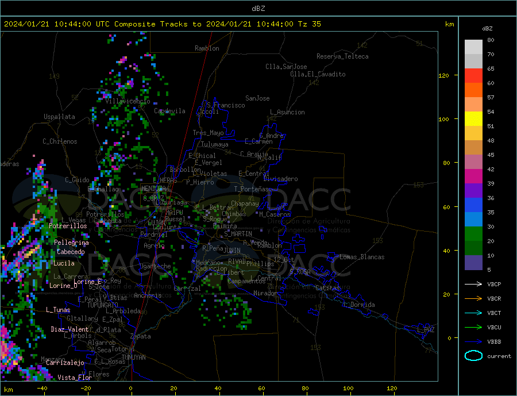Click the 'Tres_Mayo' map label
Screen dimensions: 517x396
208,133
